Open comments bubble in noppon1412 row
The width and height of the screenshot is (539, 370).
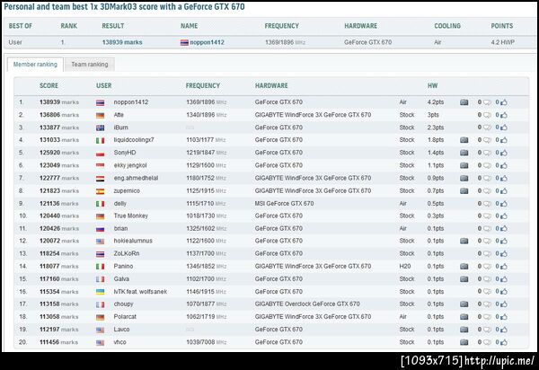pos(487,102)
